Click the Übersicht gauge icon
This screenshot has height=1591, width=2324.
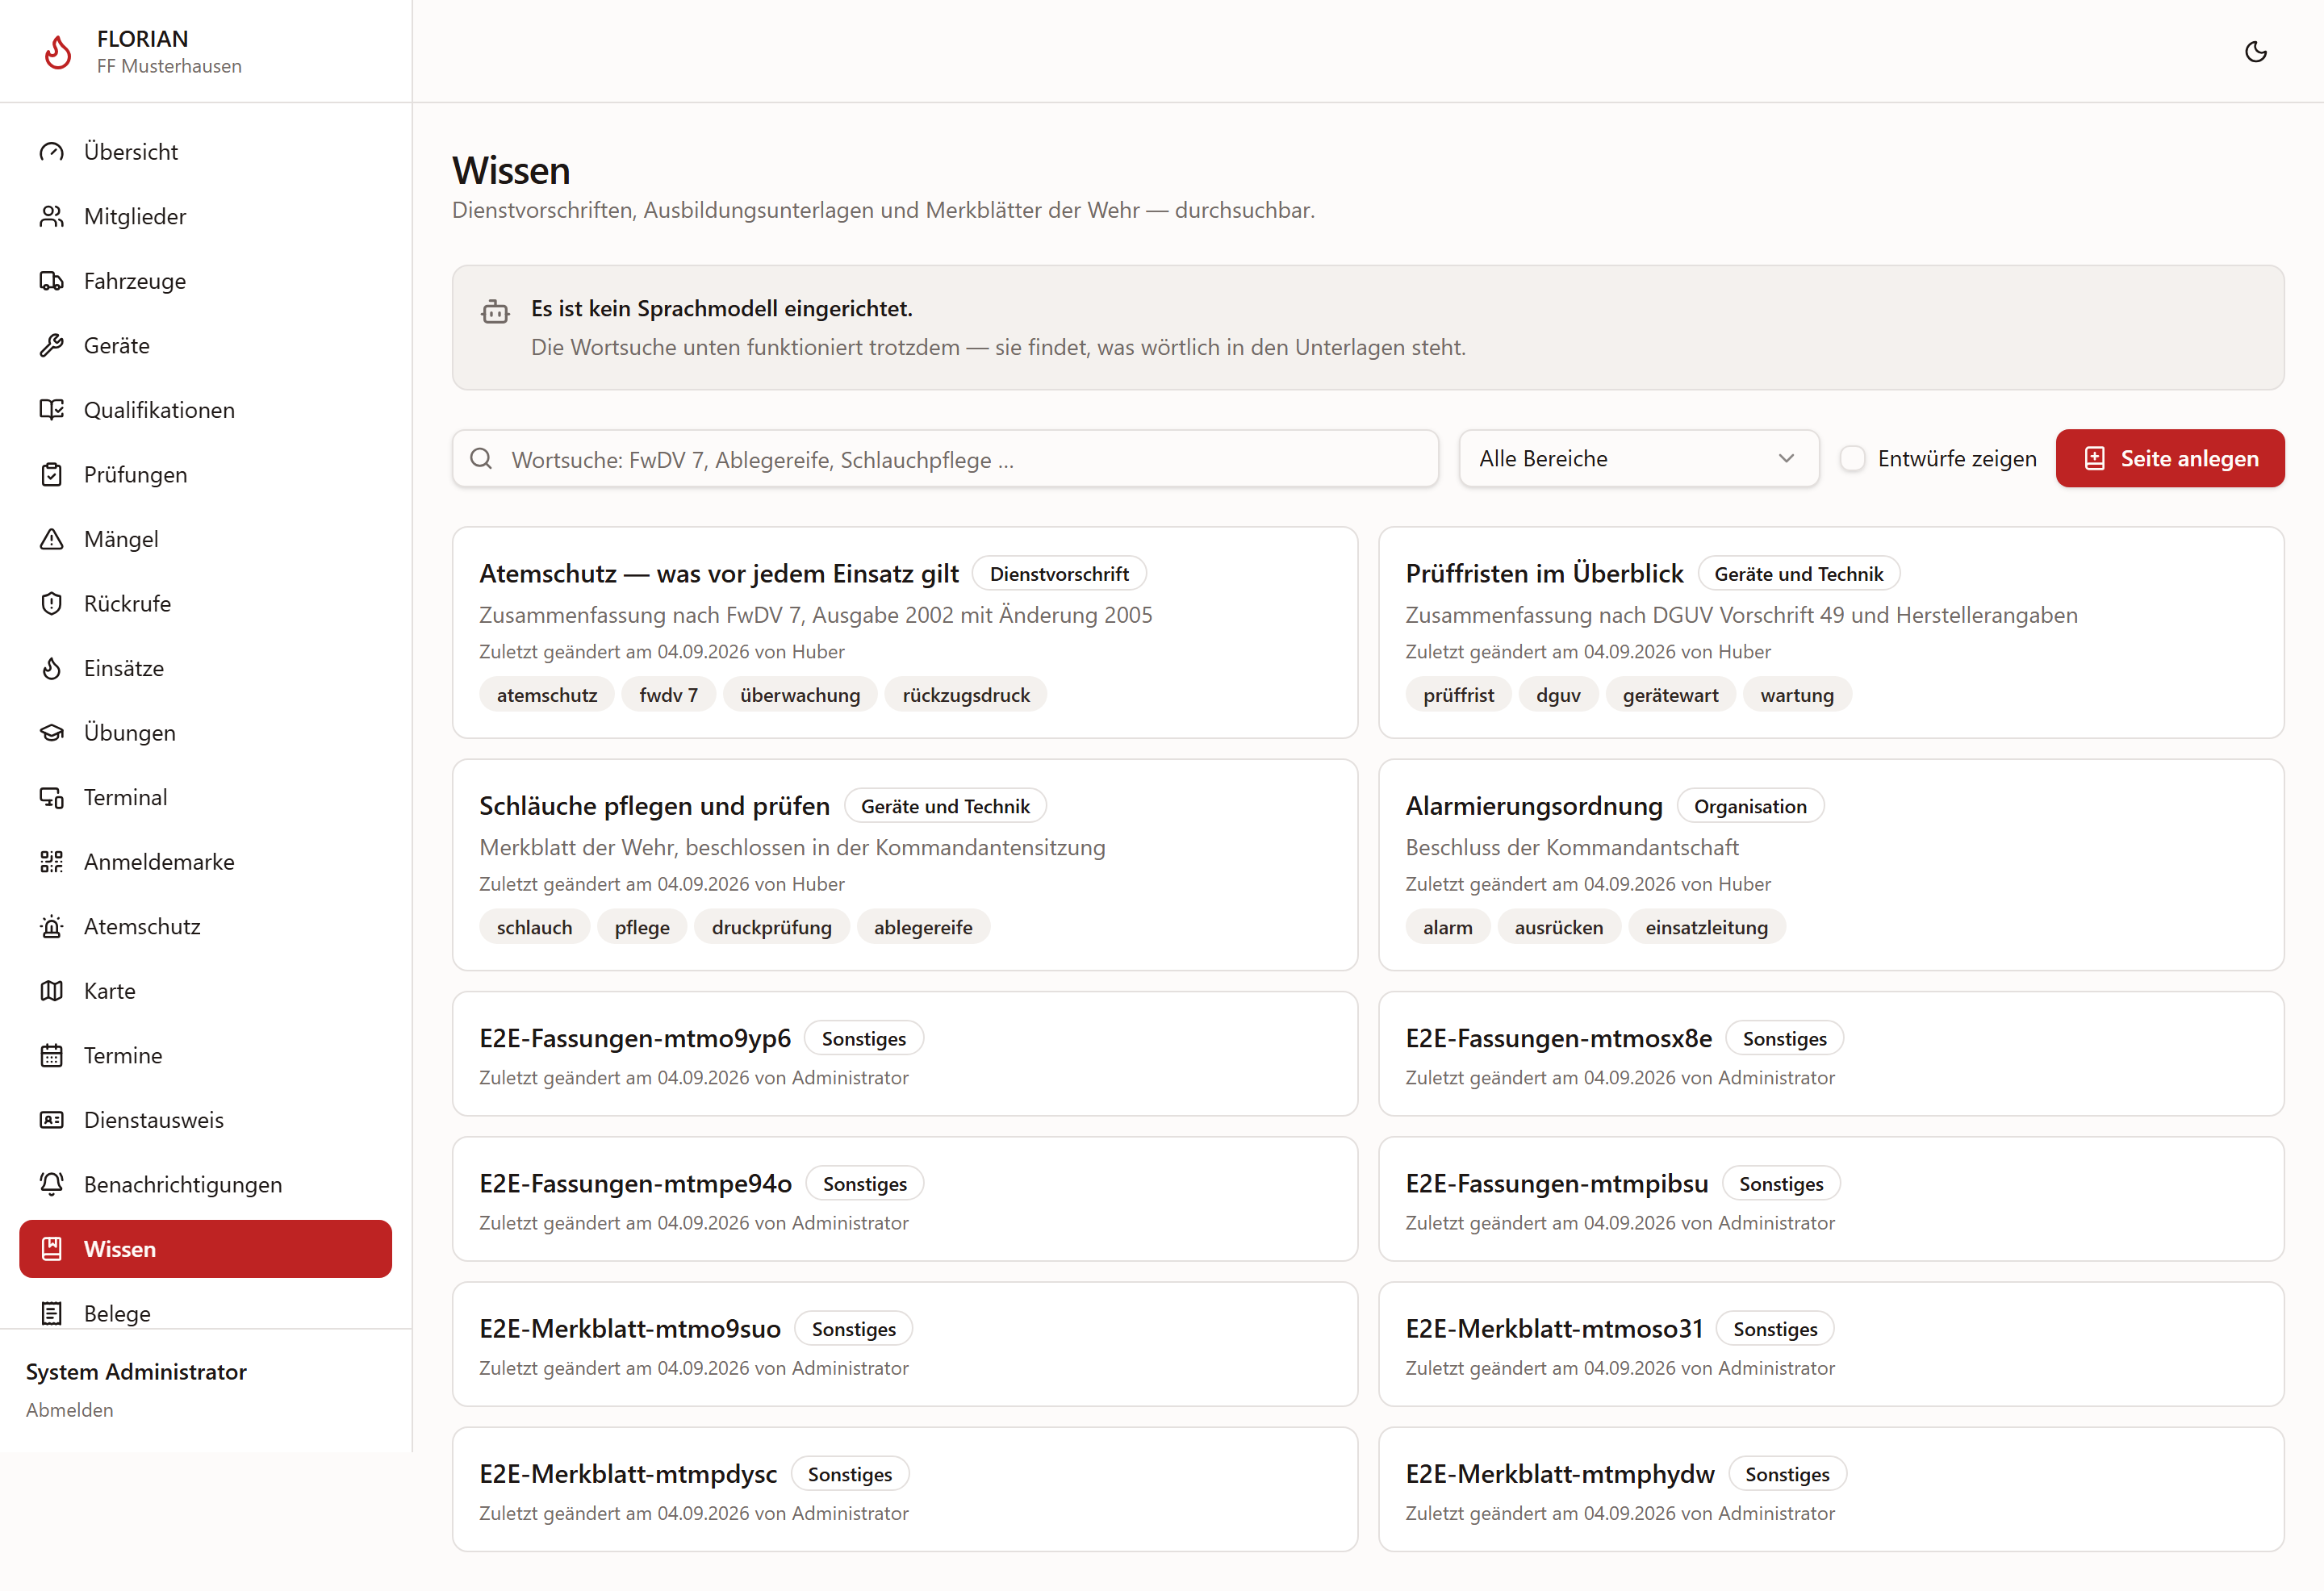(x=52, y=152)
